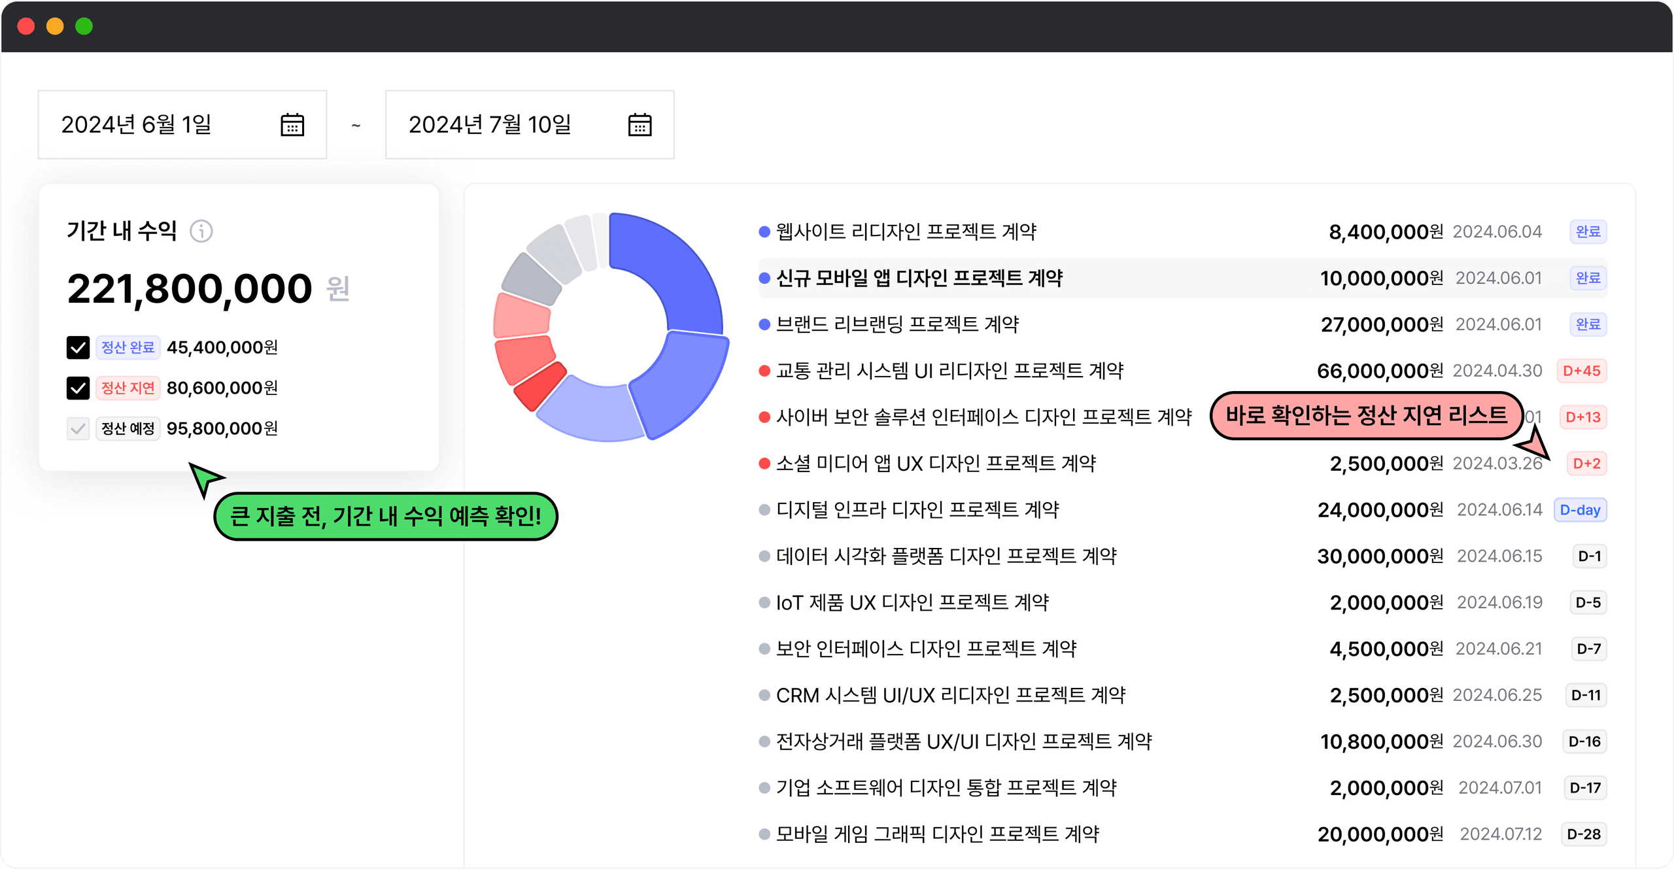Click info icon next to 기간 내 수익
The image size is (1674, 869).
tap(201, 231)
